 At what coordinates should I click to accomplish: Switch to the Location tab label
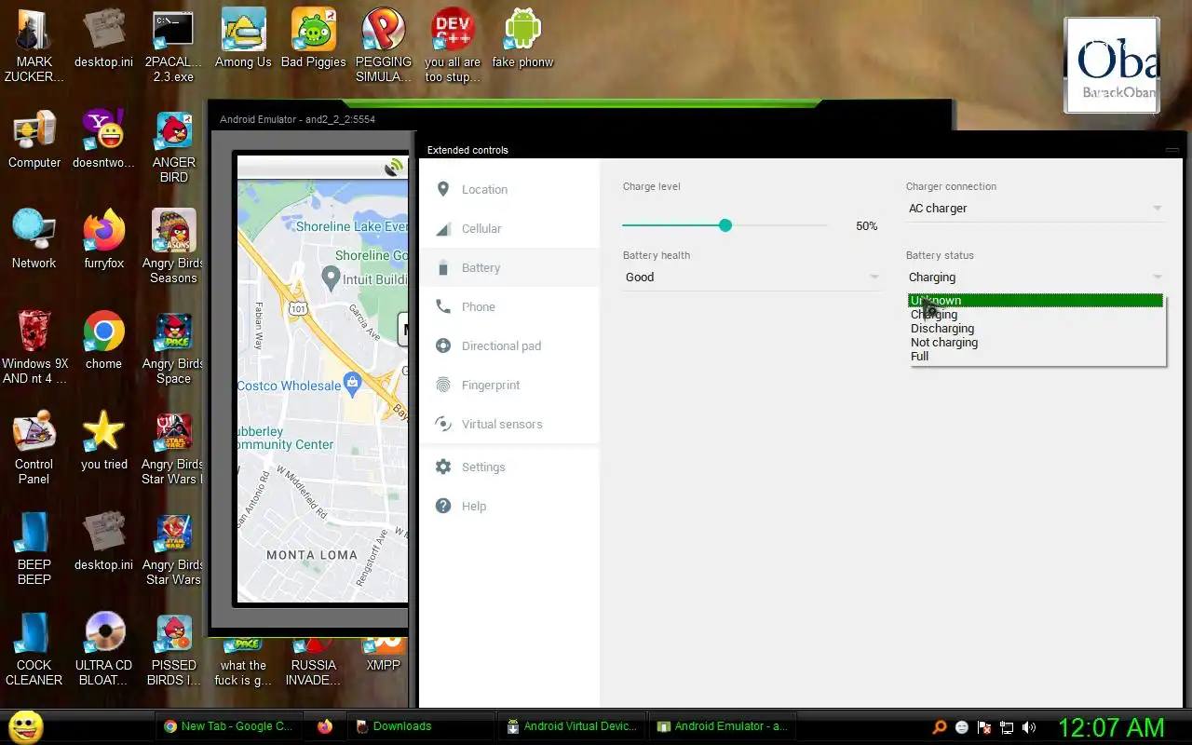(484, 189)
